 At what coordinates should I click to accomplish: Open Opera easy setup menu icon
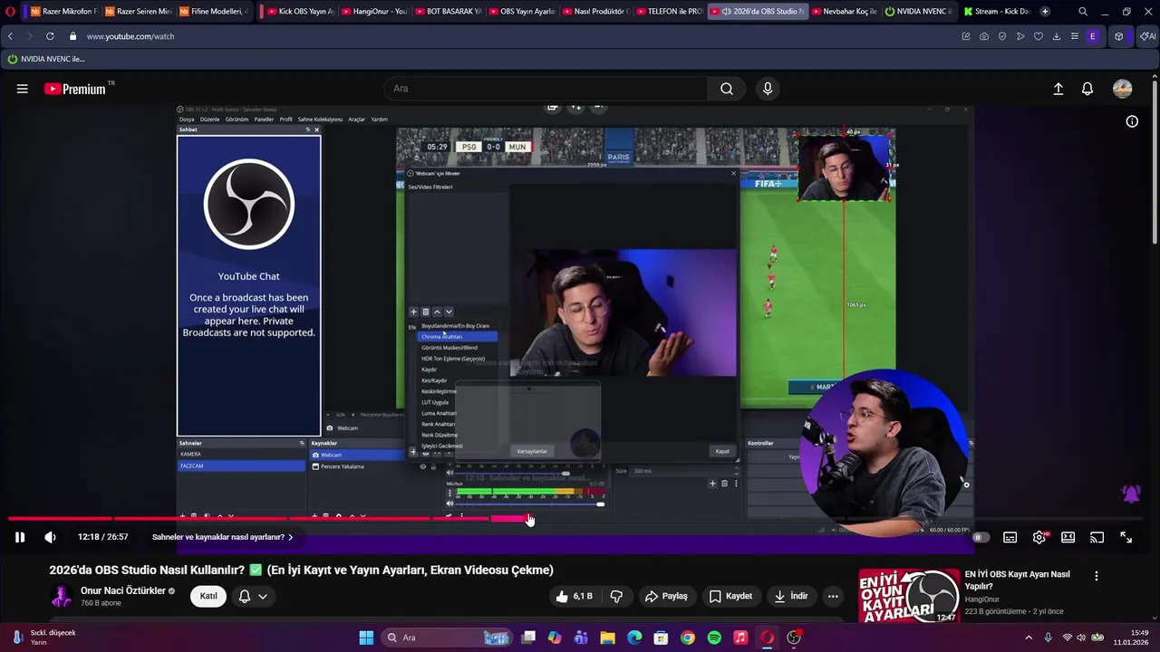1075,36
